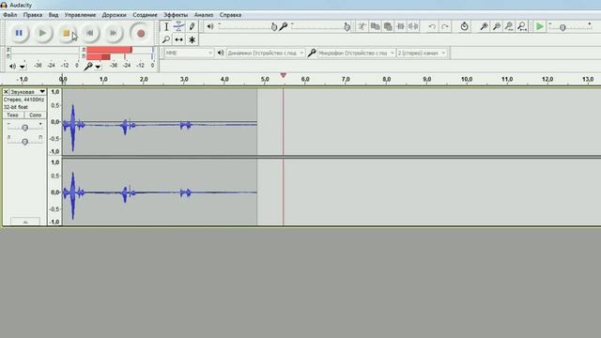This screenshot has height=338, width=601.
Task: Select the Envelope tool
Action: coord(178,26)
